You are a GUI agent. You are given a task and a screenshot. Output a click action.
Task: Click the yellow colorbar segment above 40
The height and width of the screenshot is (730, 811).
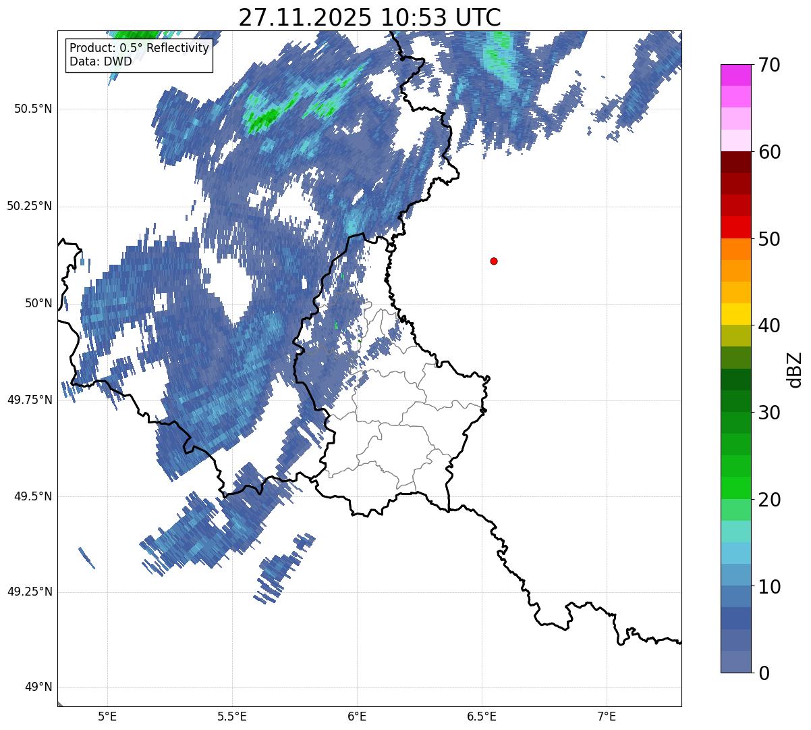click(x=735, y=314)
